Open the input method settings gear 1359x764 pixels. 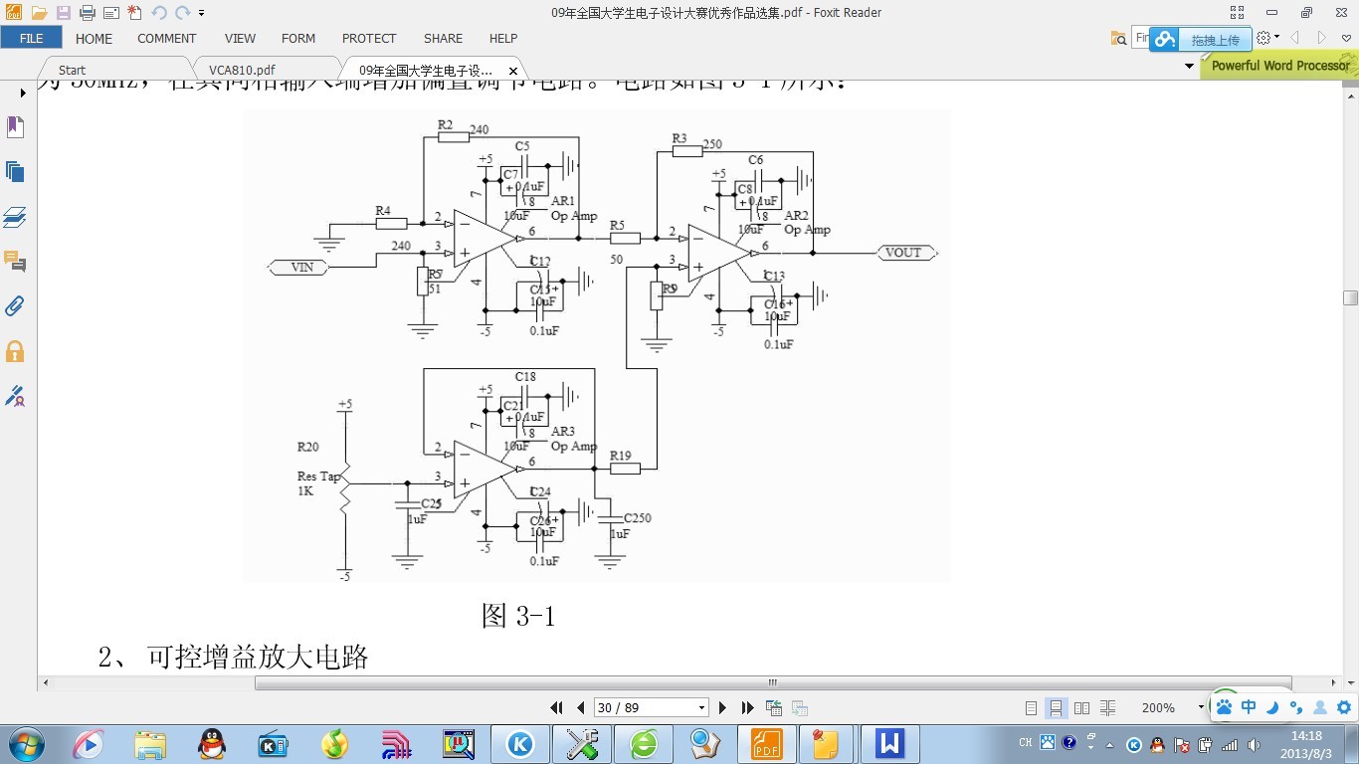[1344, 707]
